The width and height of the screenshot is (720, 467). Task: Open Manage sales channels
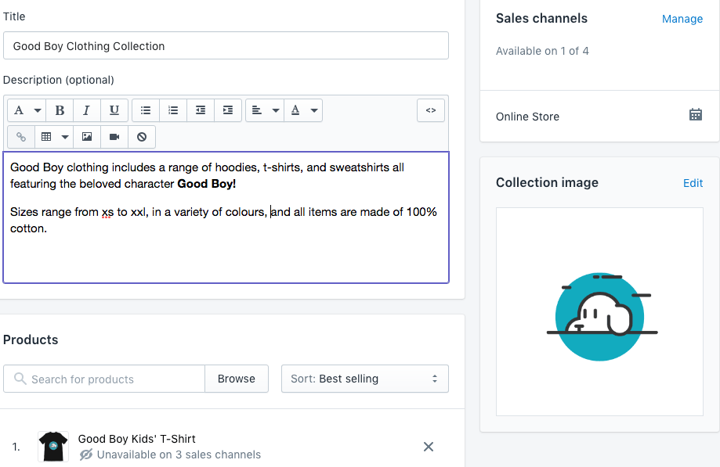[x=682, y=18]
